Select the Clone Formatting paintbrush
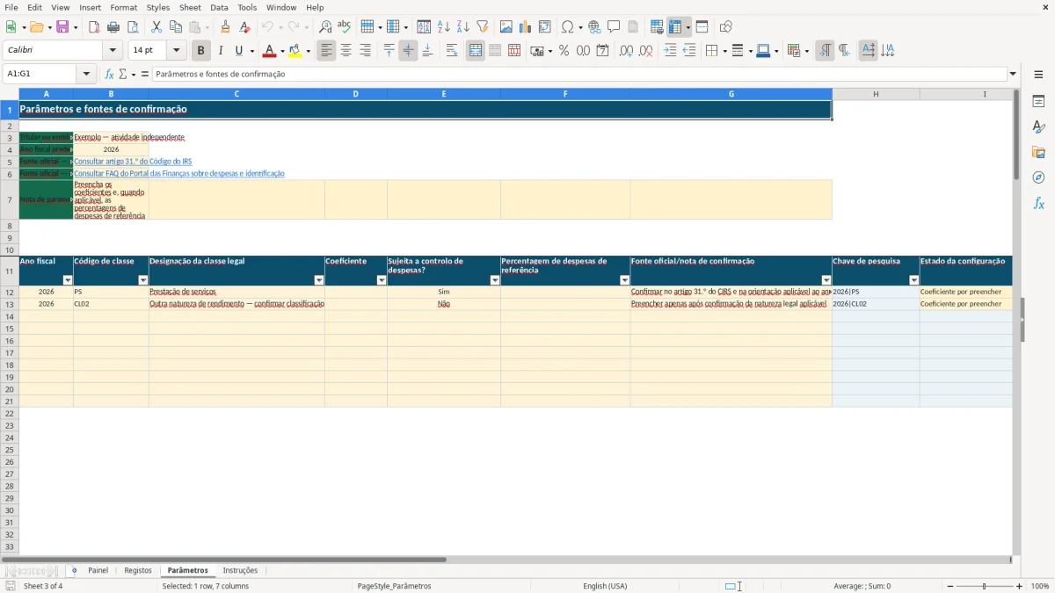 click(226, 27)
